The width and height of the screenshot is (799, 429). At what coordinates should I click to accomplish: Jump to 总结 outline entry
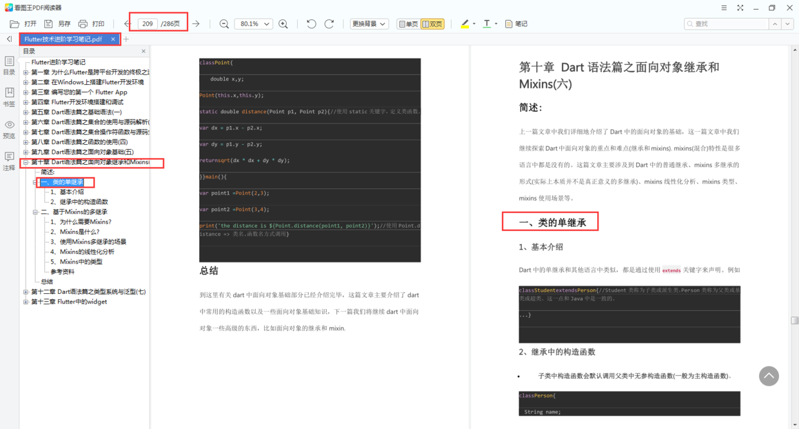pyautogui.click(x=47, y=282)
